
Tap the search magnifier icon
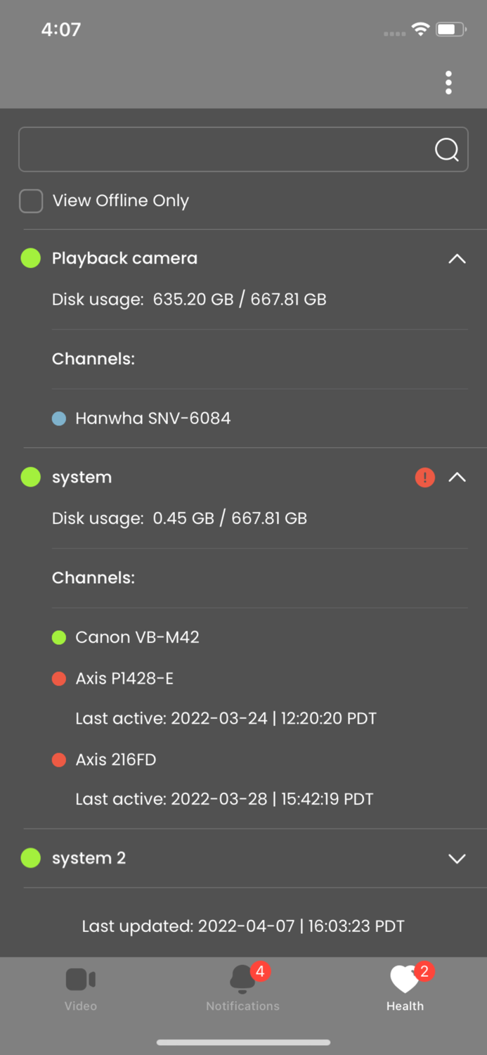tap(446, 149)
